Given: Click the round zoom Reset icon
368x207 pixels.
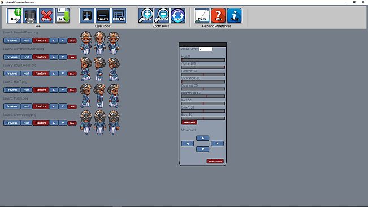Looking at the screenshot, I should (178, 15).
